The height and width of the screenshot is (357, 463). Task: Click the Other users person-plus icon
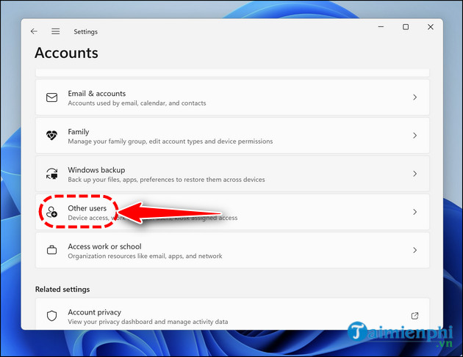coord(51,212)
